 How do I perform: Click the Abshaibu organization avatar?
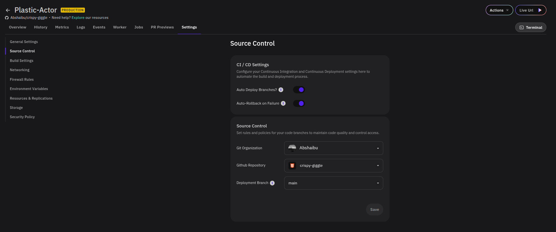(x=292, y=148)
